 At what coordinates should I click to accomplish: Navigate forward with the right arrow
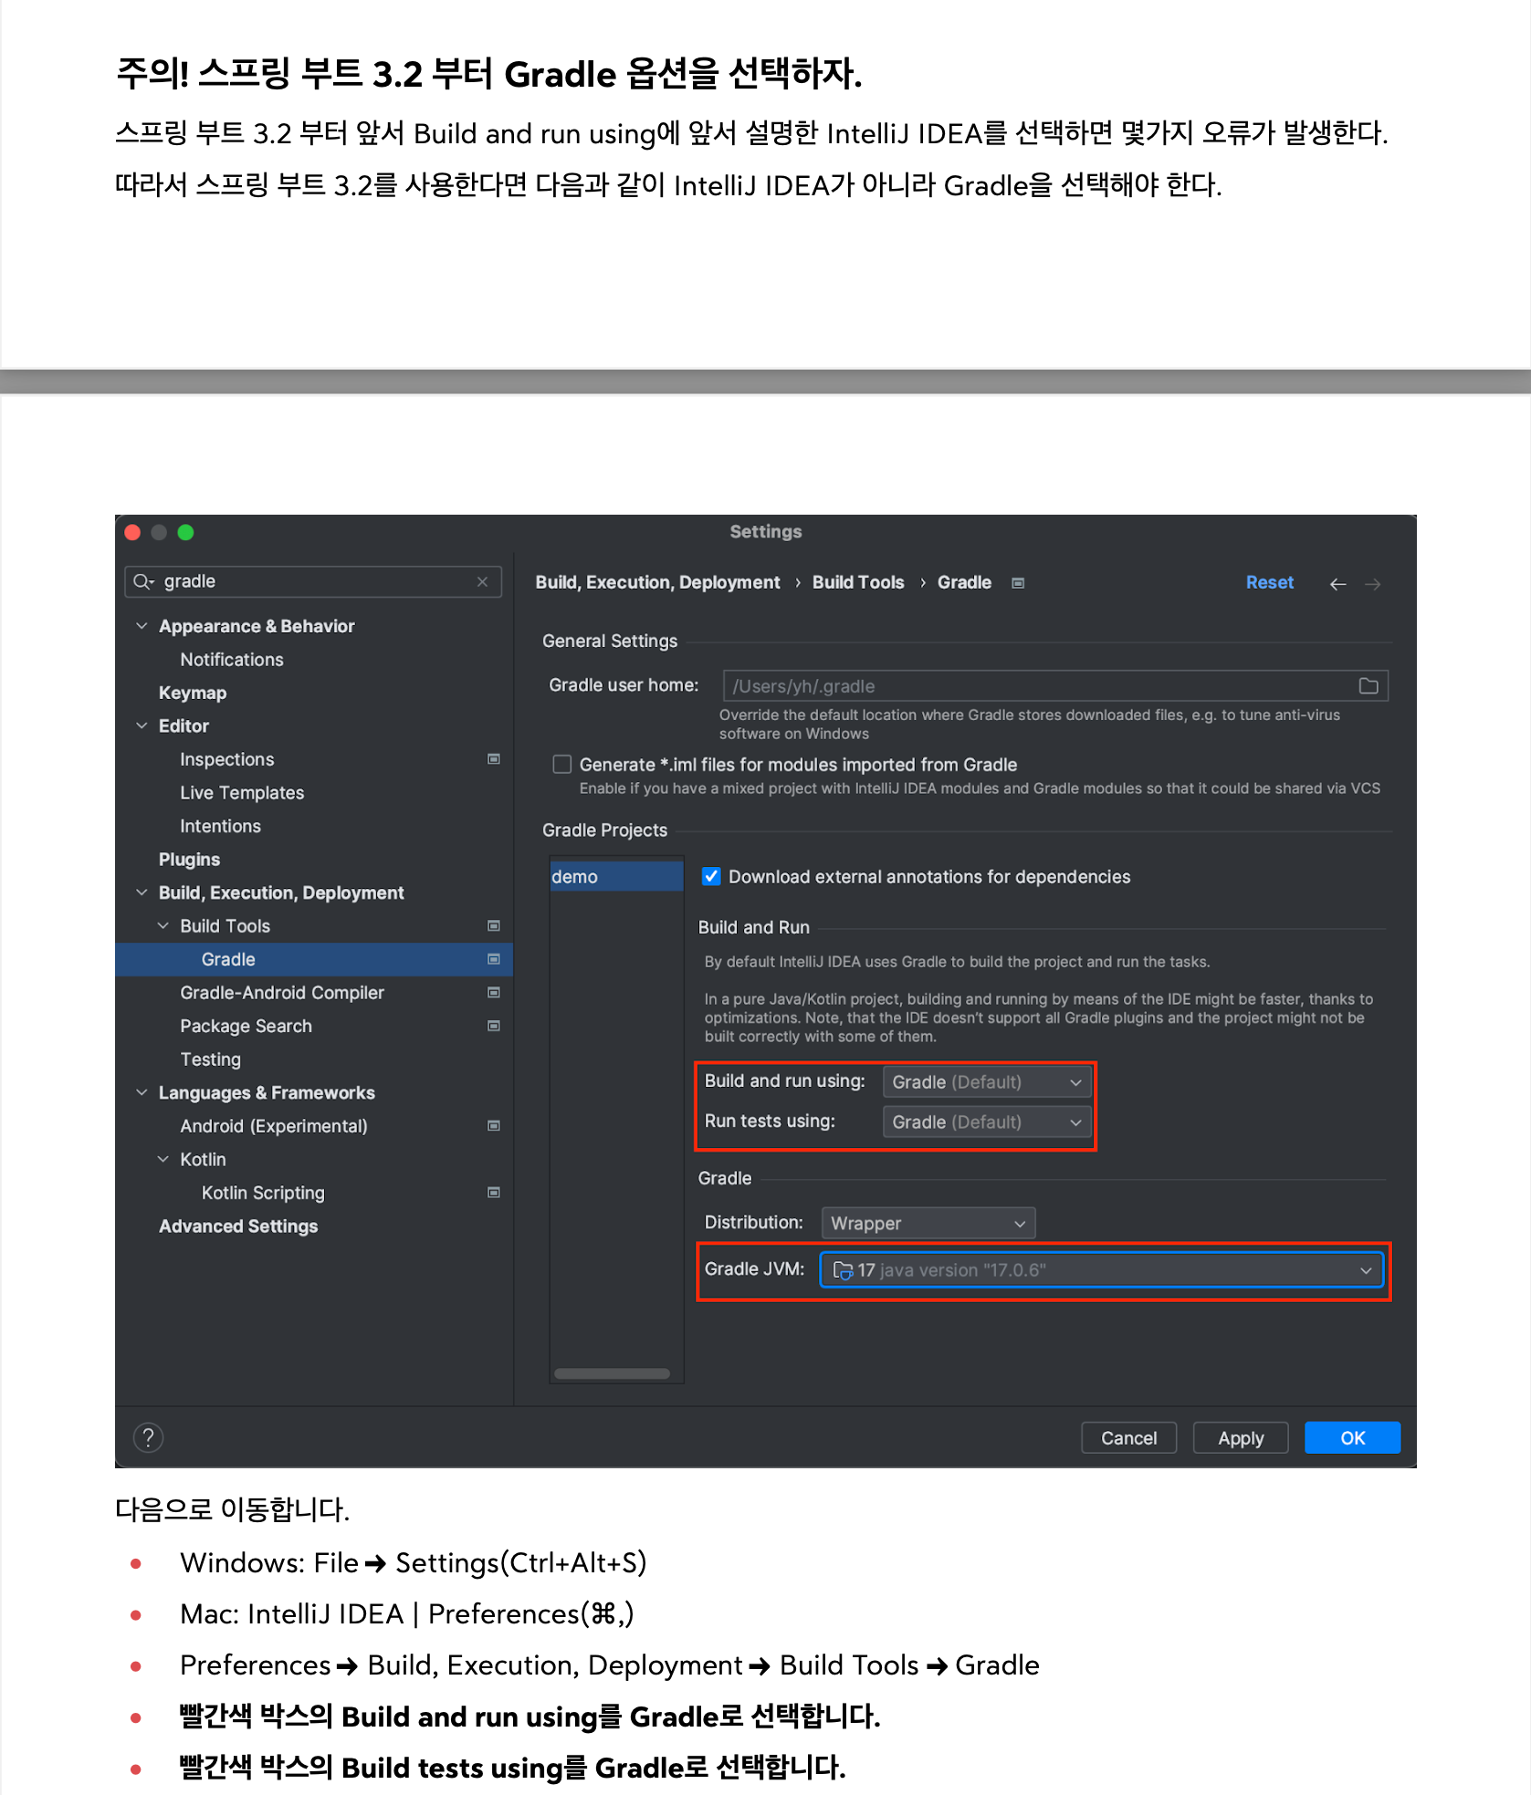coord(1372,584)
